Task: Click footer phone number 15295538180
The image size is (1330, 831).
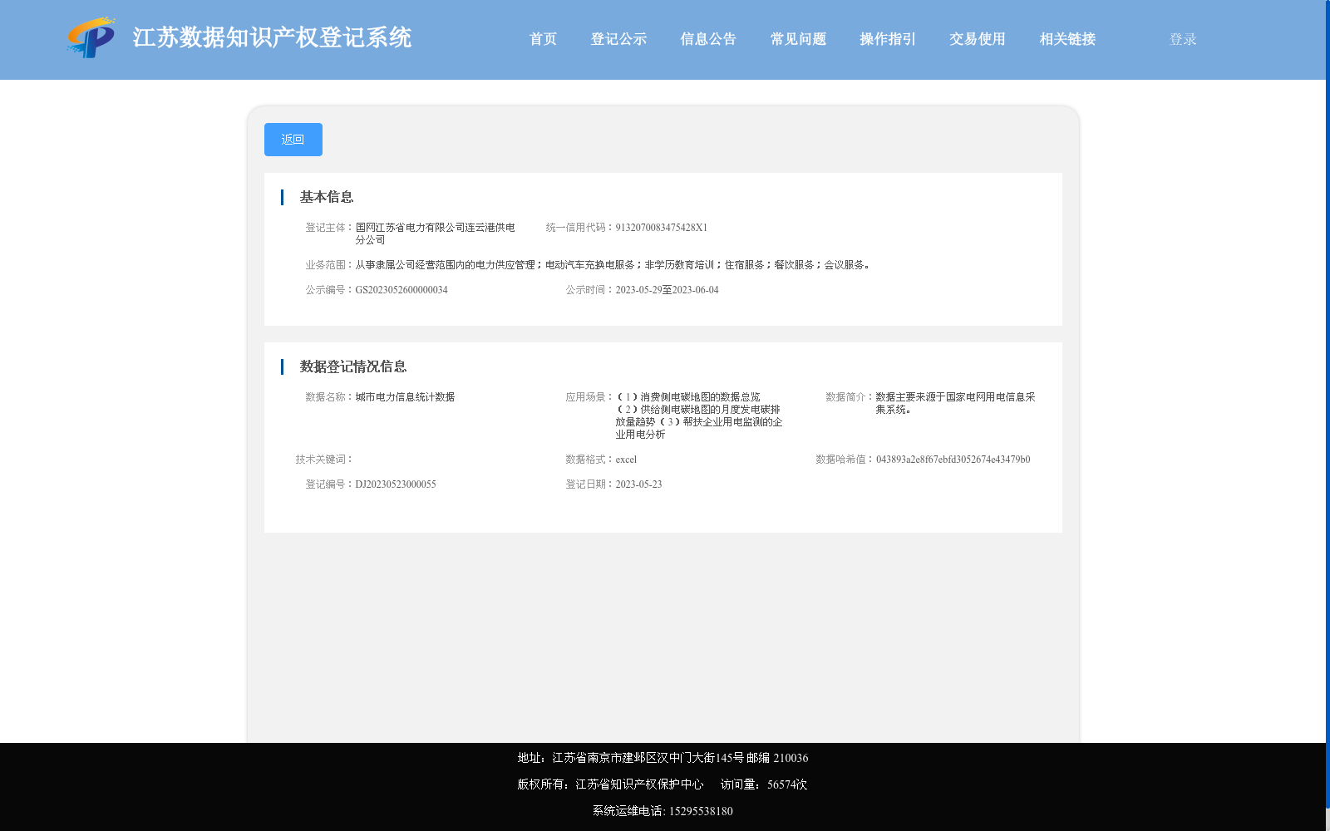Action: point(701,811)
